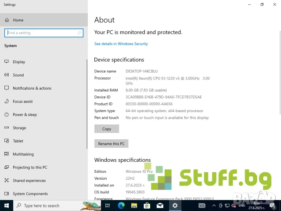Click the Find a setting search box
This screenshot has height=211, width=281.
coord(43,33)
